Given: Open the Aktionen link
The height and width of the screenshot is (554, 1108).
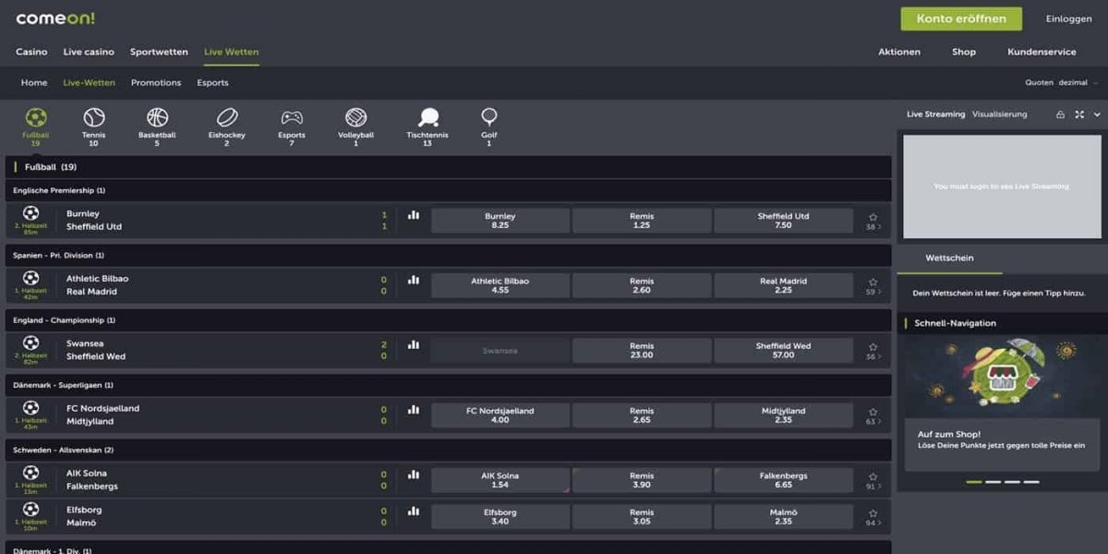Looking at the screenshot, I should point(899,52).
